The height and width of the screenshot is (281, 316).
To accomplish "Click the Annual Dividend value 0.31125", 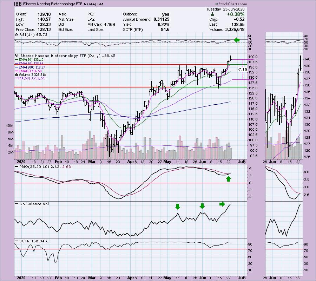I will click(162, 19).
